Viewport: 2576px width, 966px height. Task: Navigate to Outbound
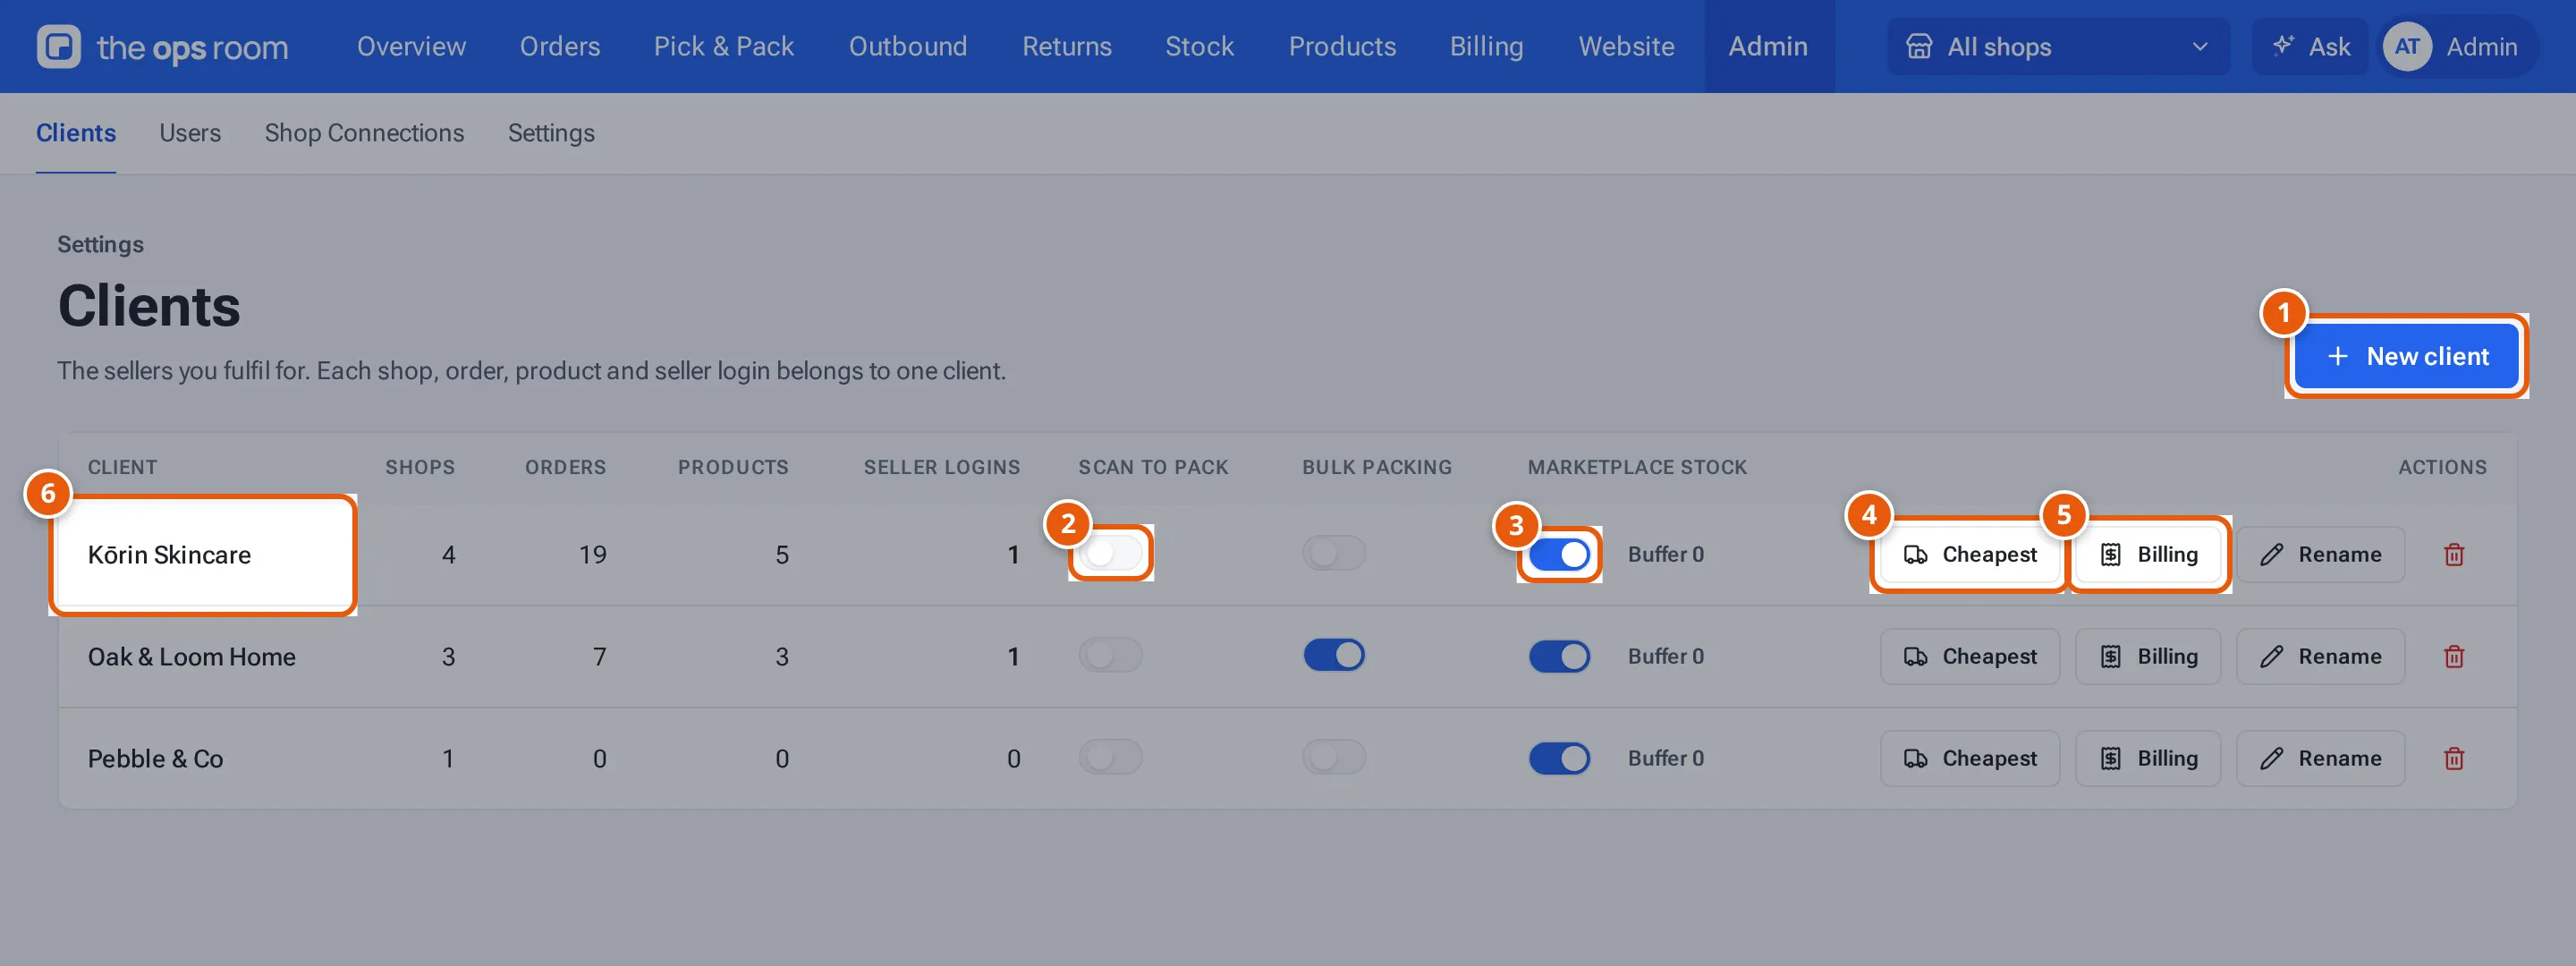[908, 46]
